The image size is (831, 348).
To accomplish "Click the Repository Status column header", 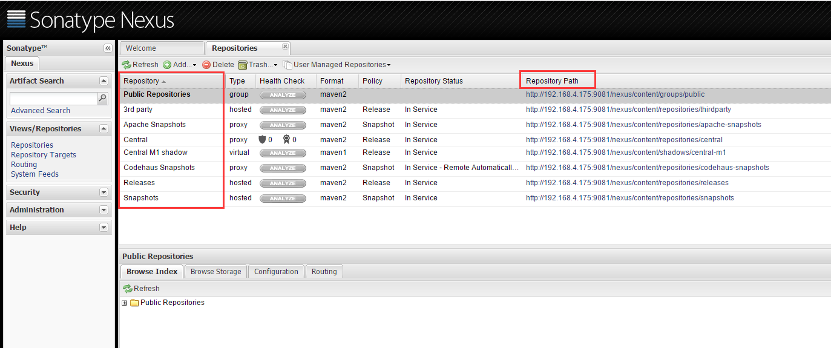I will 461,81.
